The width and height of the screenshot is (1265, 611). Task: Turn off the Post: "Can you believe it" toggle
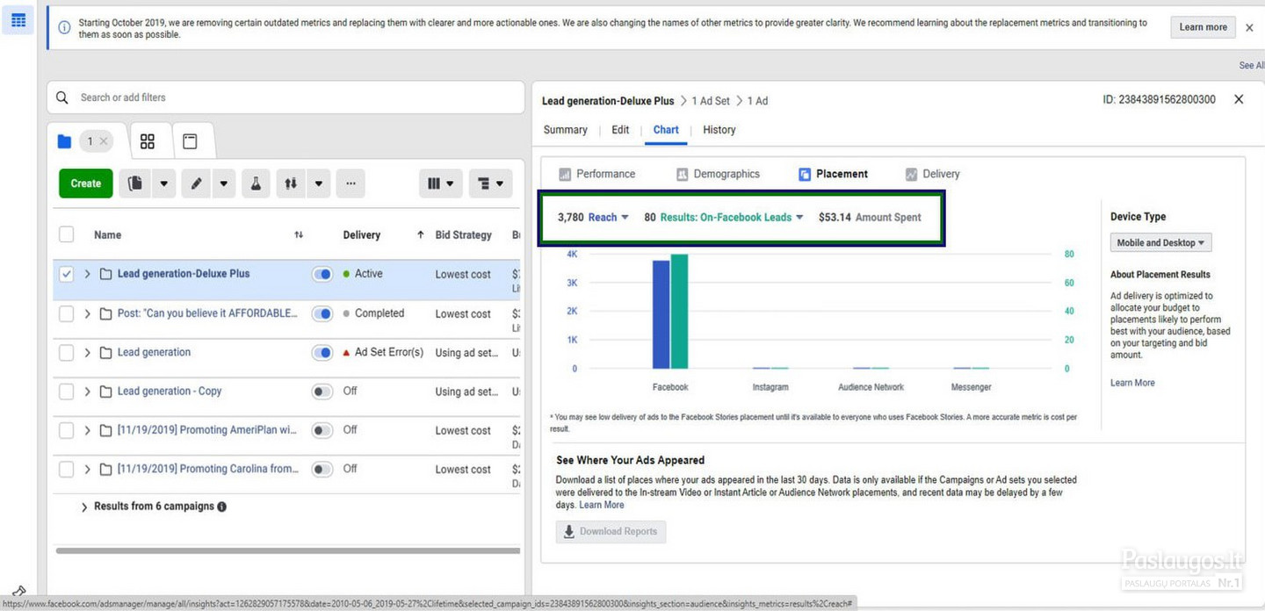tap(322, 313)
